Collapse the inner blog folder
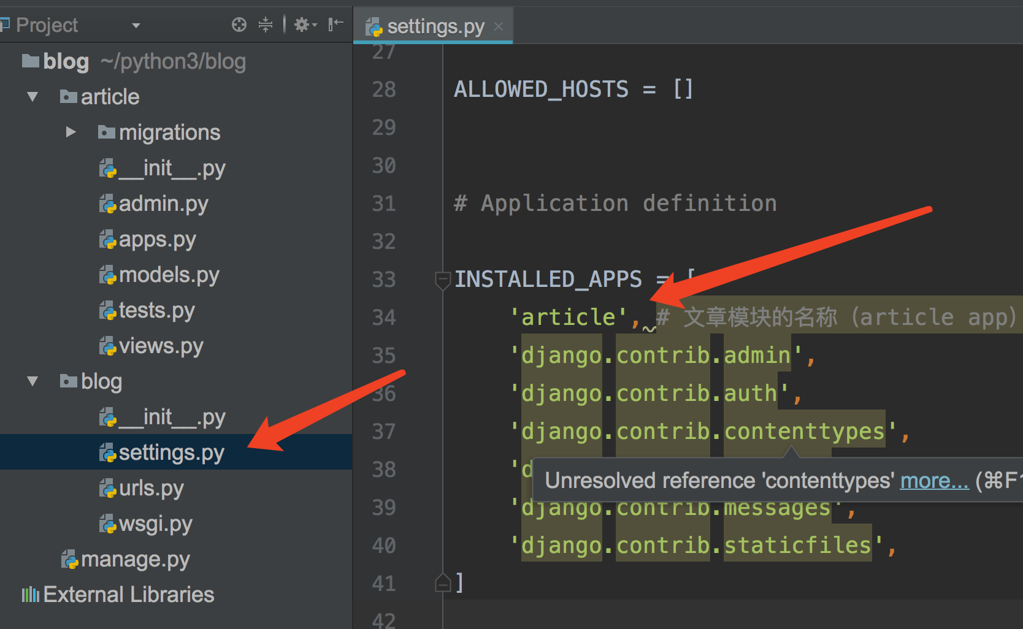The image size is (1023, 629). tap(33, 381)
